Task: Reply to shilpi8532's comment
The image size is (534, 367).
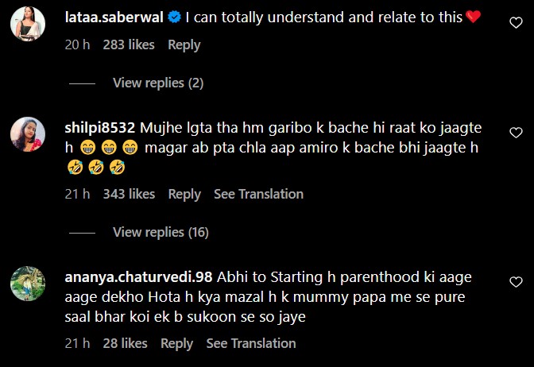Action: tap(184, 194)
